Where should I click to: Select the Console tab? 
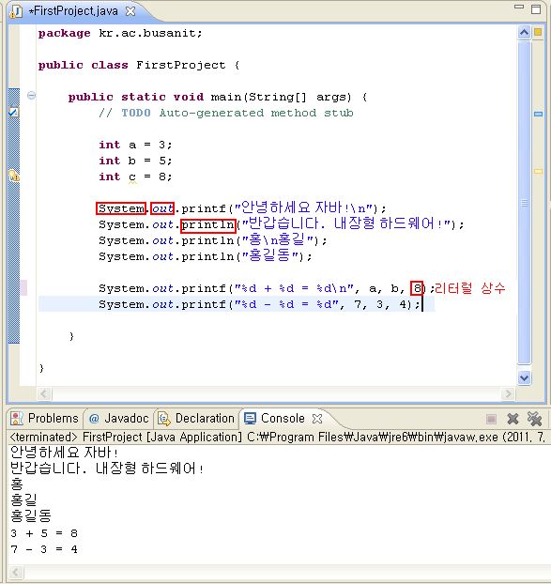click(x=274, y=418)
